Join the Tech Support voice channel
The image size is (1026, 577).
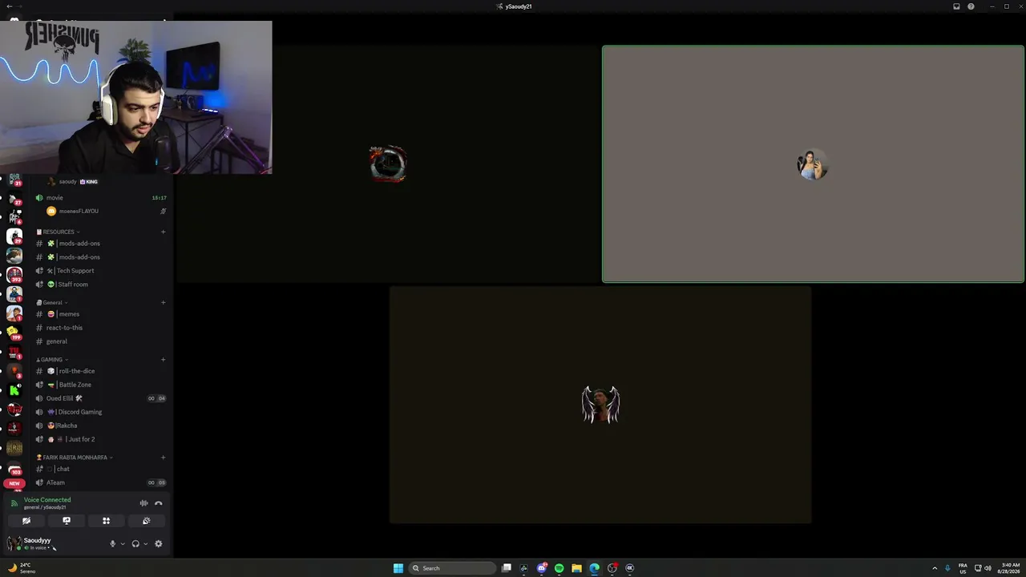tap(101, 271)
